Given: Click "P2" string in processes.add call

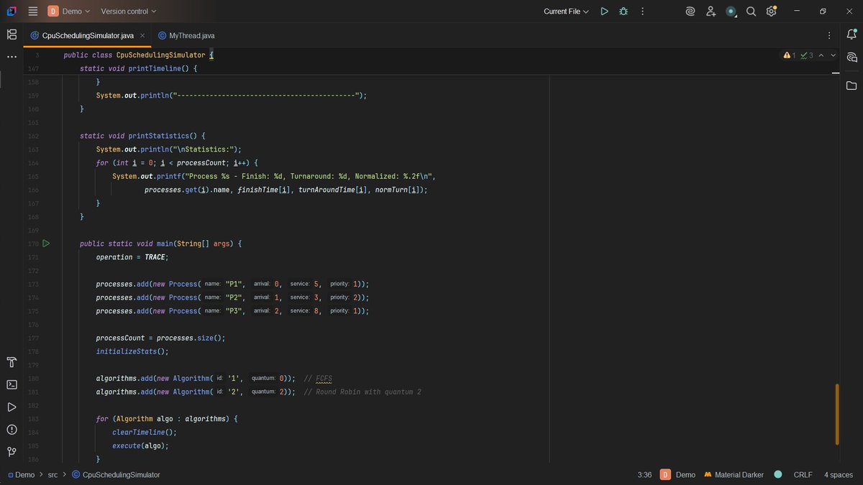Looking at the screenshot, I should coord(234,297).
